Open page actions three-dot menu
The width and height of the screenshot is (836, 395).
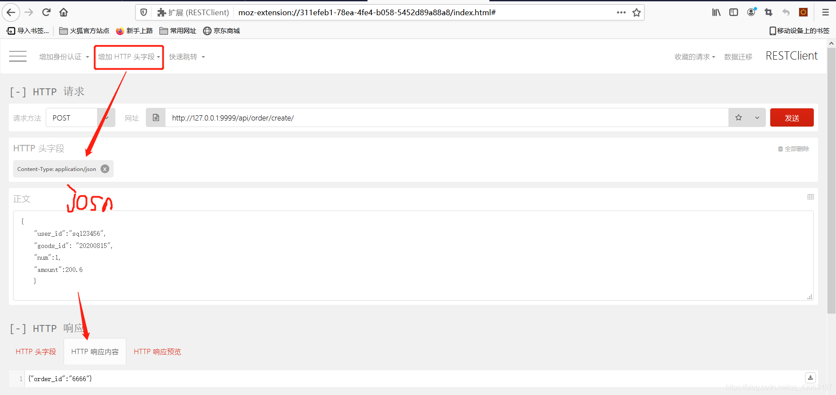[x=621, y=13]
